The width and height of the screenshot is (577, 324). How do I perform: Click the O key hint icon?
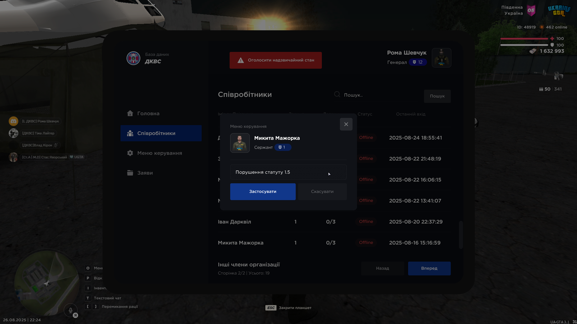(88, 268)
